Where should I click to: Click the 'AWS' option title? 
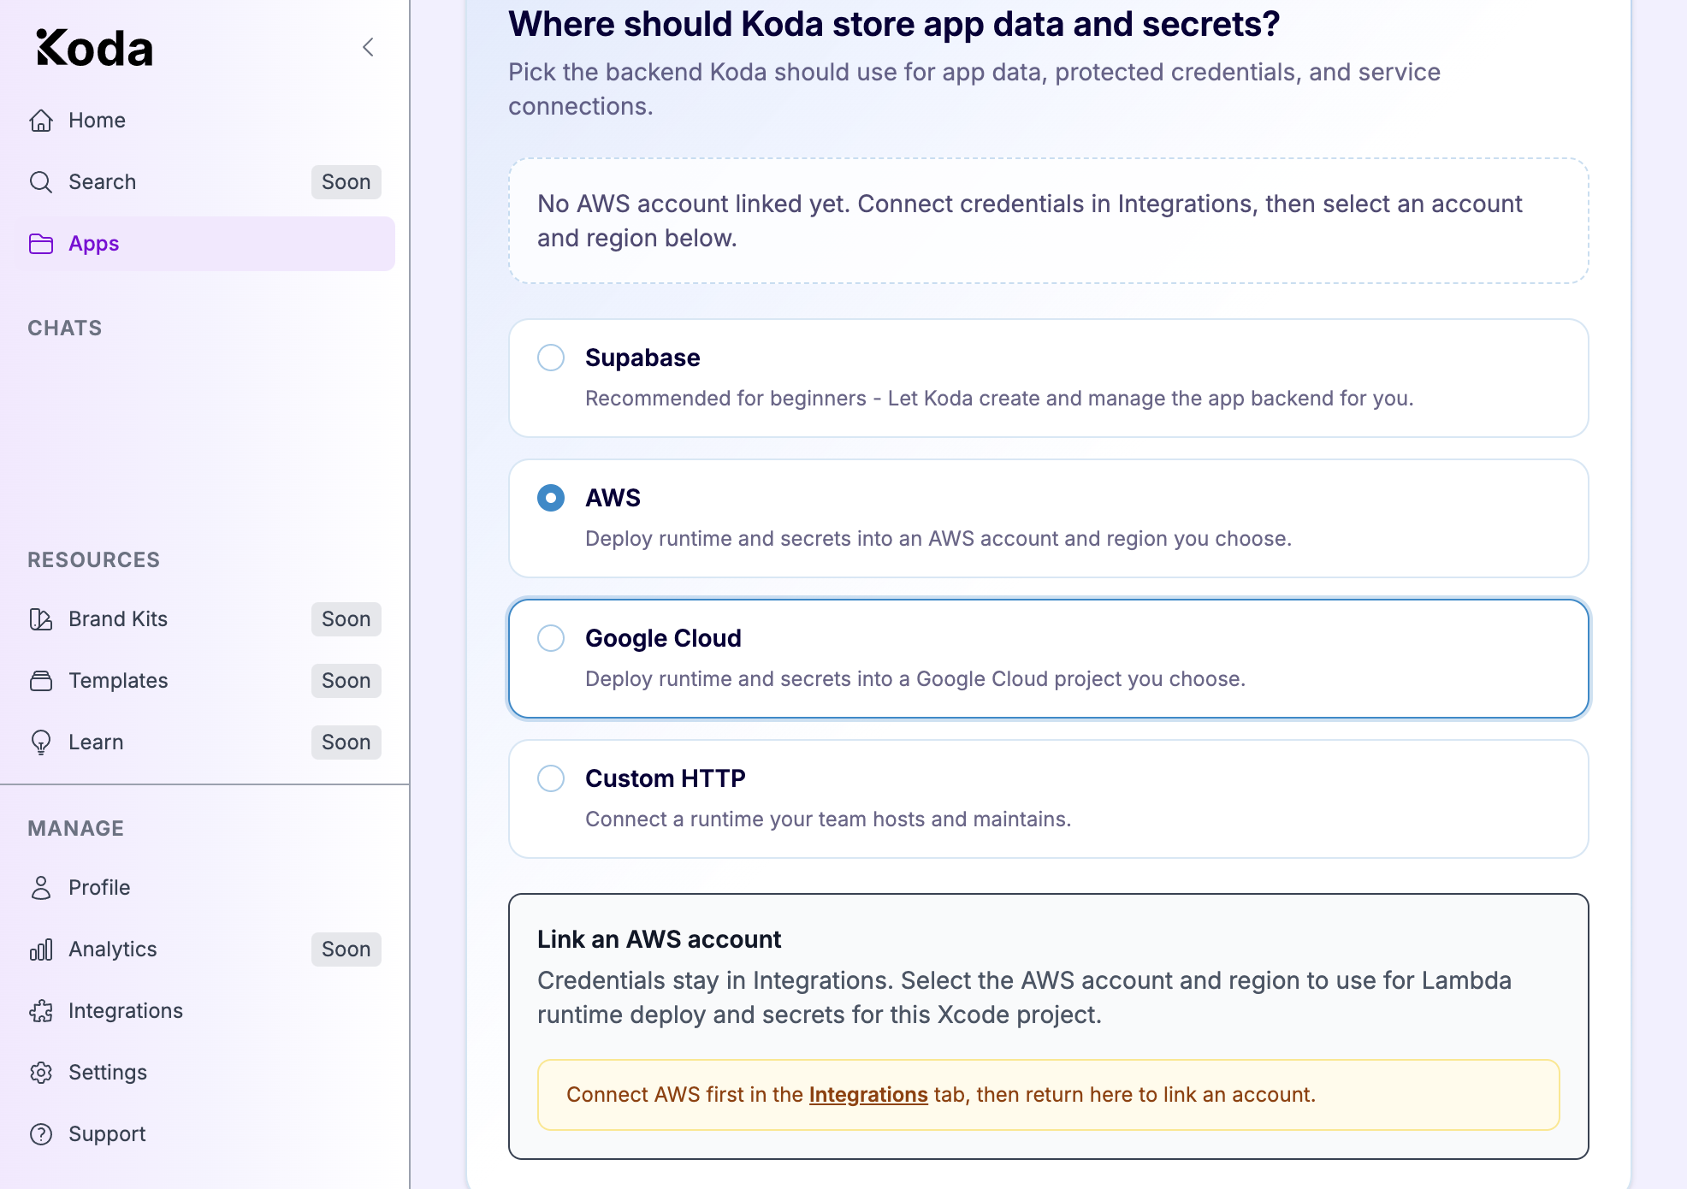pos(613,498)
